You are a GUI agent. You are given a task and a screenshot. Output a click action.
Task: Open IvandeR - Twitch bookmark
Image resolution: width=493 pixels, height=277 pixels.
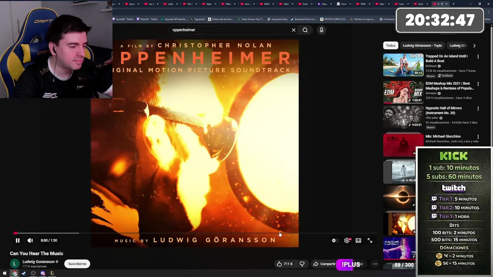124,19
